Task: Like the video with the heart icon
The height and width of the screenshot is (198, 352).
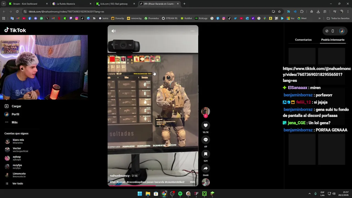Action: [205, 125]
